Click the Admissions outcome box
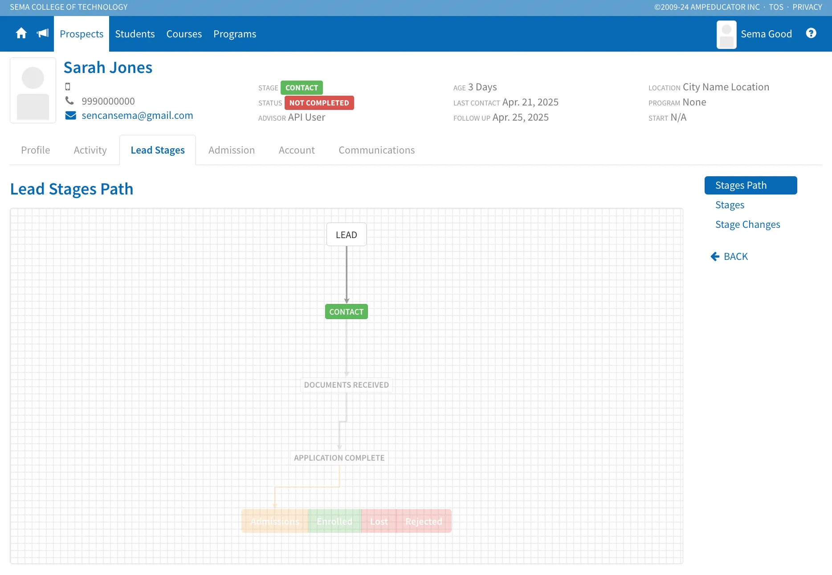832x575 pixels. point(275,521)
